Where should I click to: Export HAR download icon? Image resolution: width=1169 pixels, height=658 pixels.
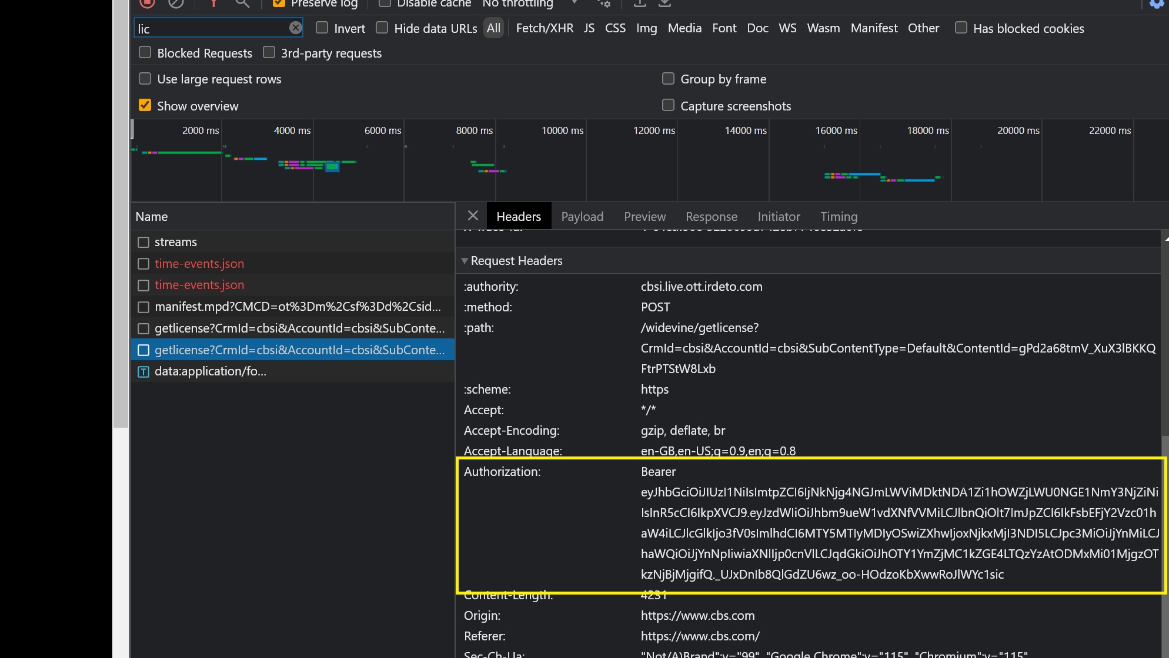[664, 3]
